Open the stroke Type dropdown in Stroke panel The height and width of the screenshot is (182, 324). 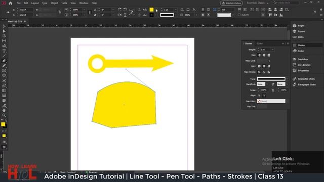287,79
